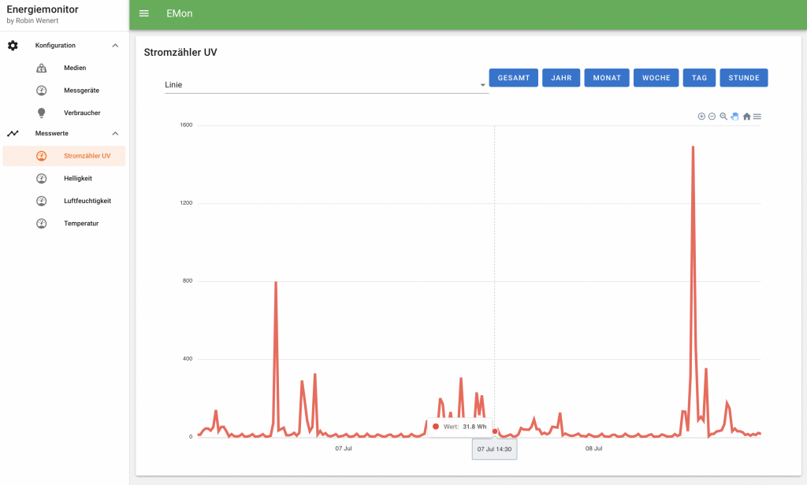807x485 pixels.
Task: Click the 1200 y-axis label
Action: pyautogui.click(x=186, y=203)
